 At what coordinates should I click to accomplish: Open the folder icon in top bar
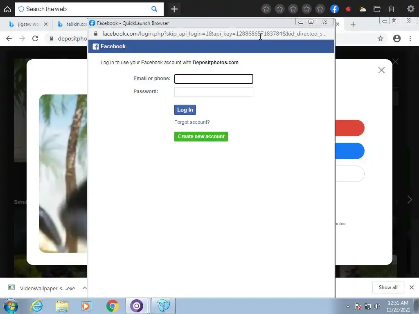click(x=377, y=9)
